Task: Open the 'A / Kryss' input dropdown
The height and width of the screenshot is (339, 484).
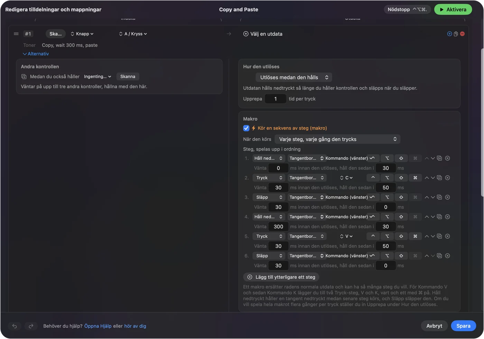Action: click(x=133, y=34)
